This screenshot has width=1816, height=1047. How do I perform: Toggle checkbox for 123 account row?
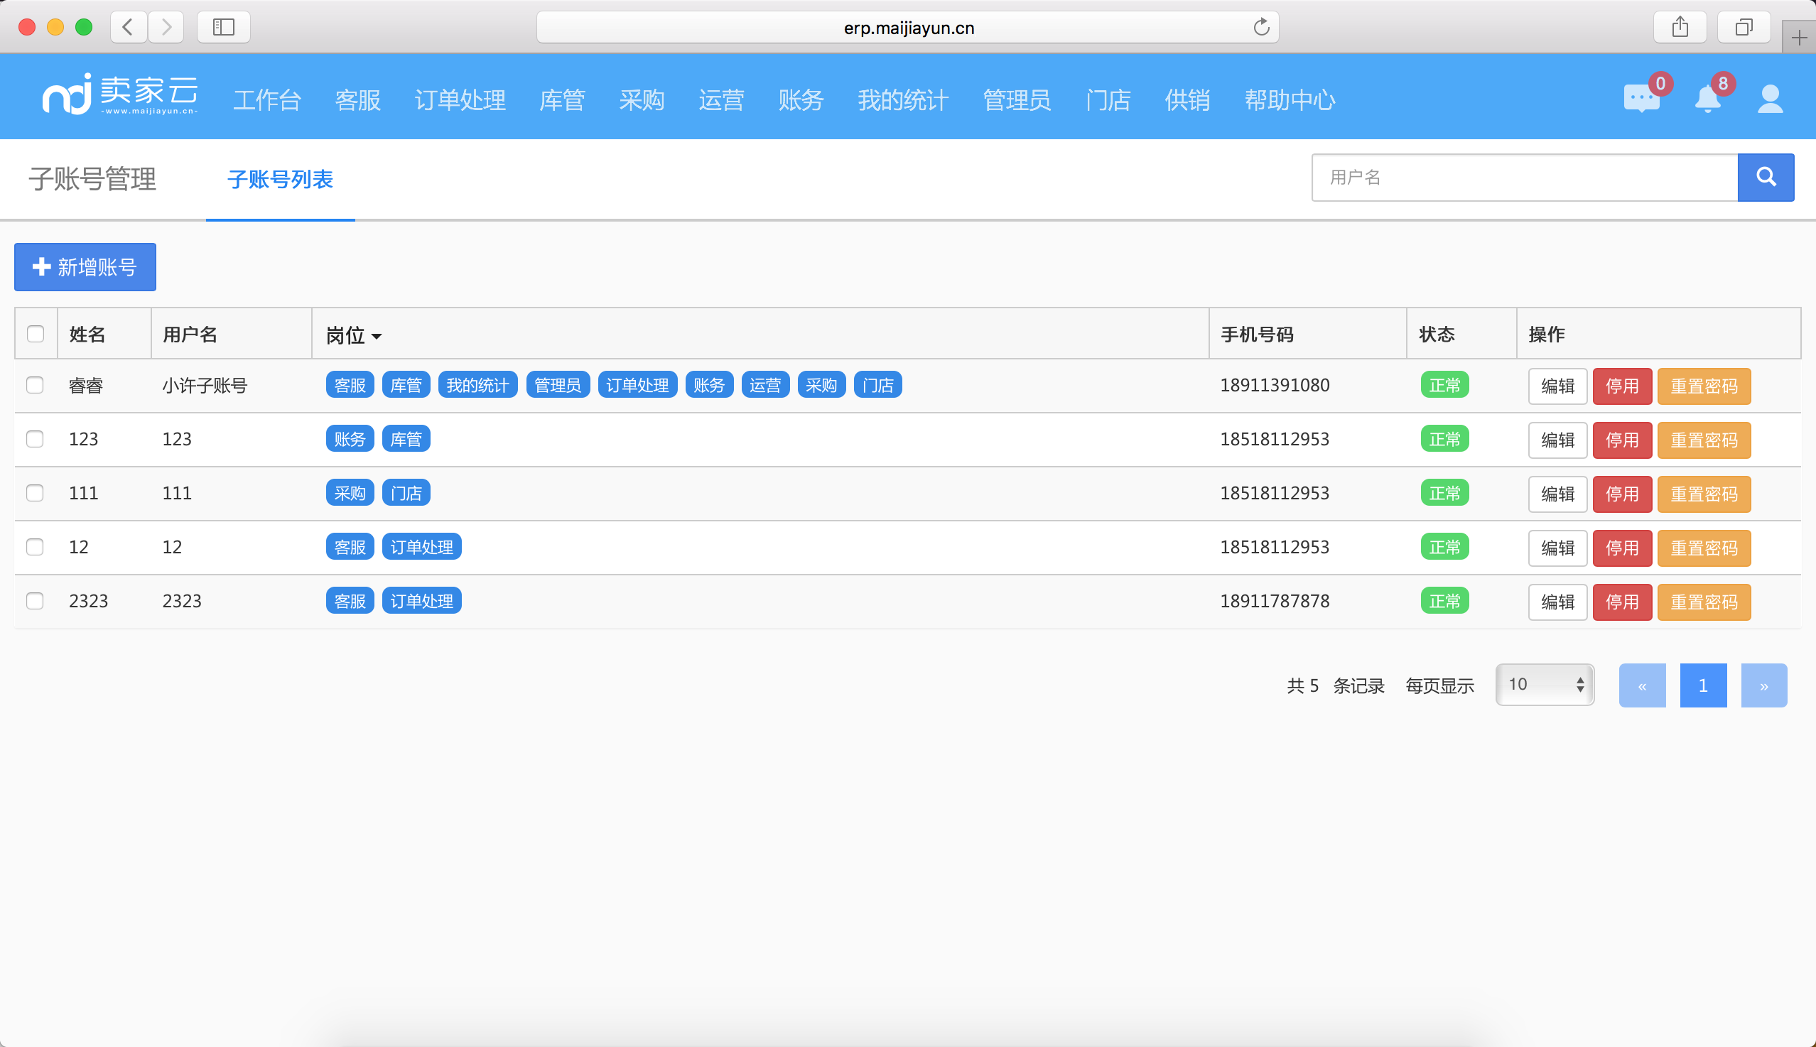36,438
